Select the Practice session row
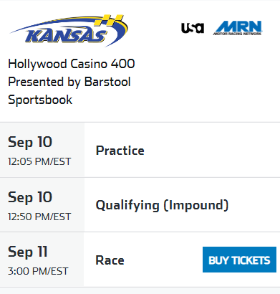Screen dimensions: 280x294 [x=140, y=150]
